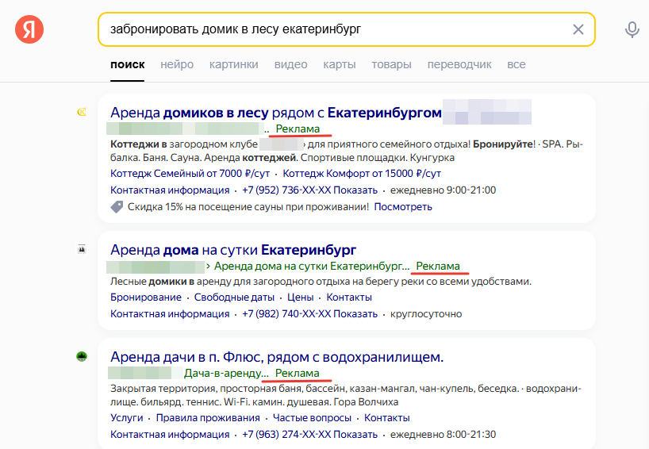Select the товары tab
This screenshot has height=449, width=649.
[x=391, y=64]
